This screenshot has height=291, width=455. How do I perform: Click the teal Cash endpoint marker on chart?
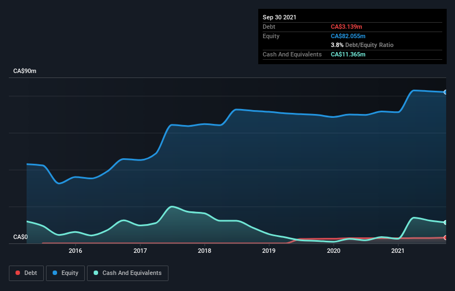pos(445,222)
